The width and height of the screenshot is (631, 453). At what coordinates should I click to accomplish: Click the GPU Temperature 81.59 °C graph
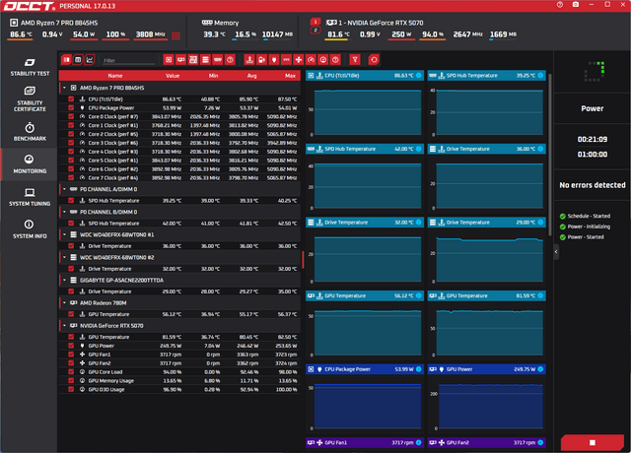point(486,324)
